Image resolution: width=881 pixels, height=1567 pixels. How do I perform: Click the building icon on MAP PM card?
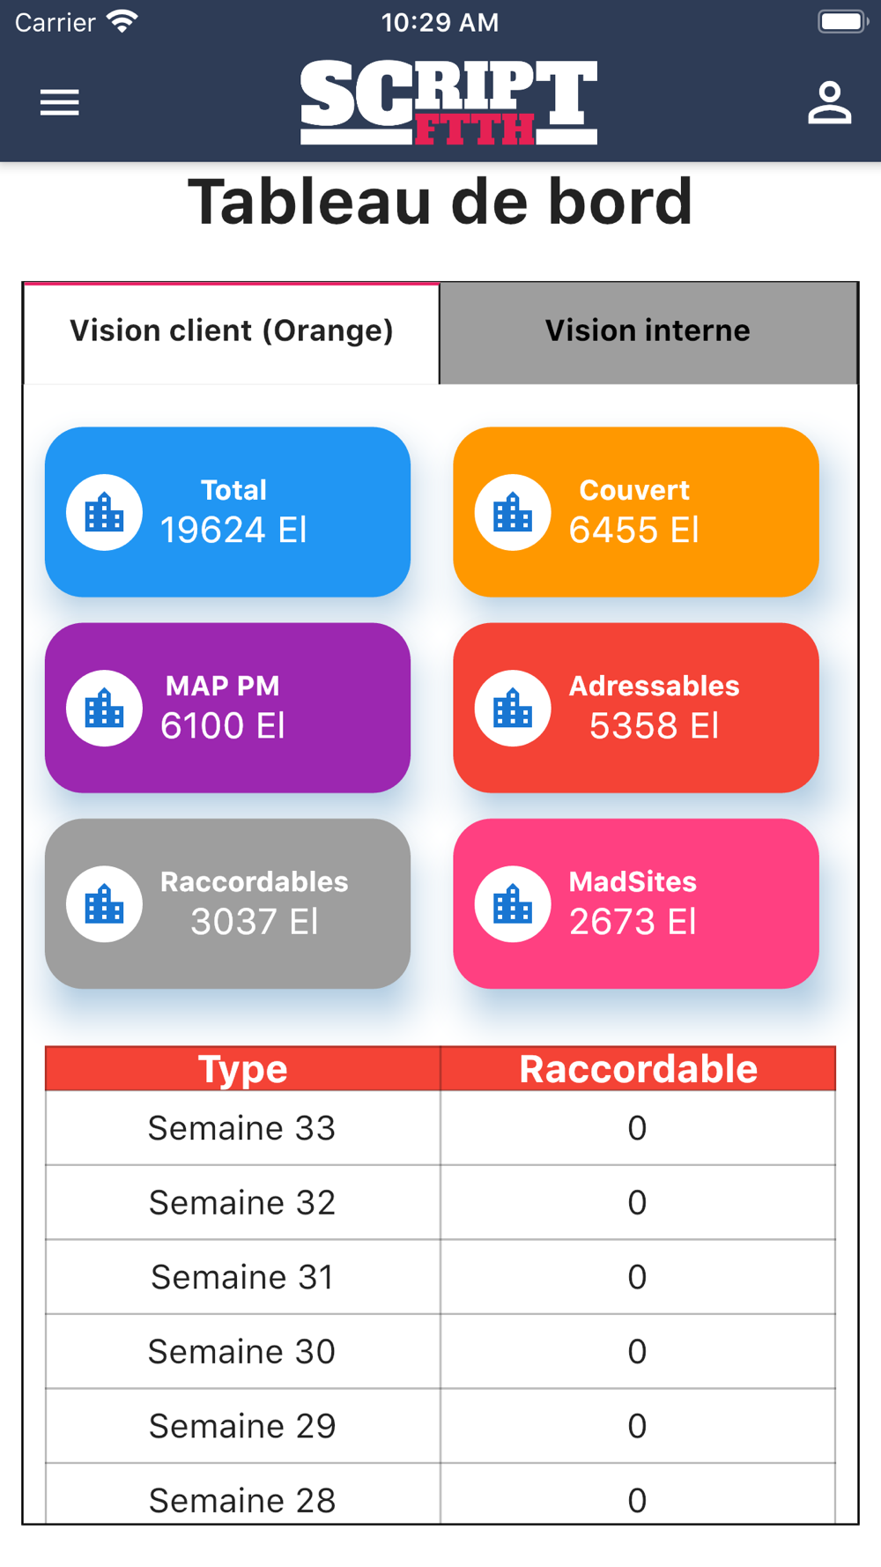105,708
